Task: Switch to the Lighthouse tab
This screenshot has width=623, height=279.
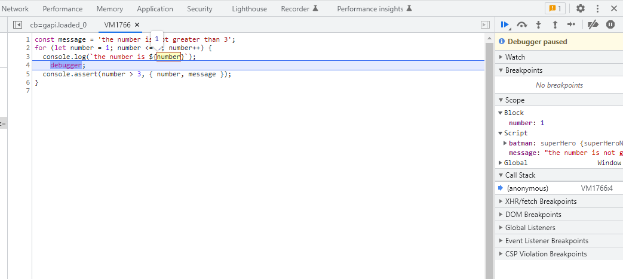Action: 250,9
